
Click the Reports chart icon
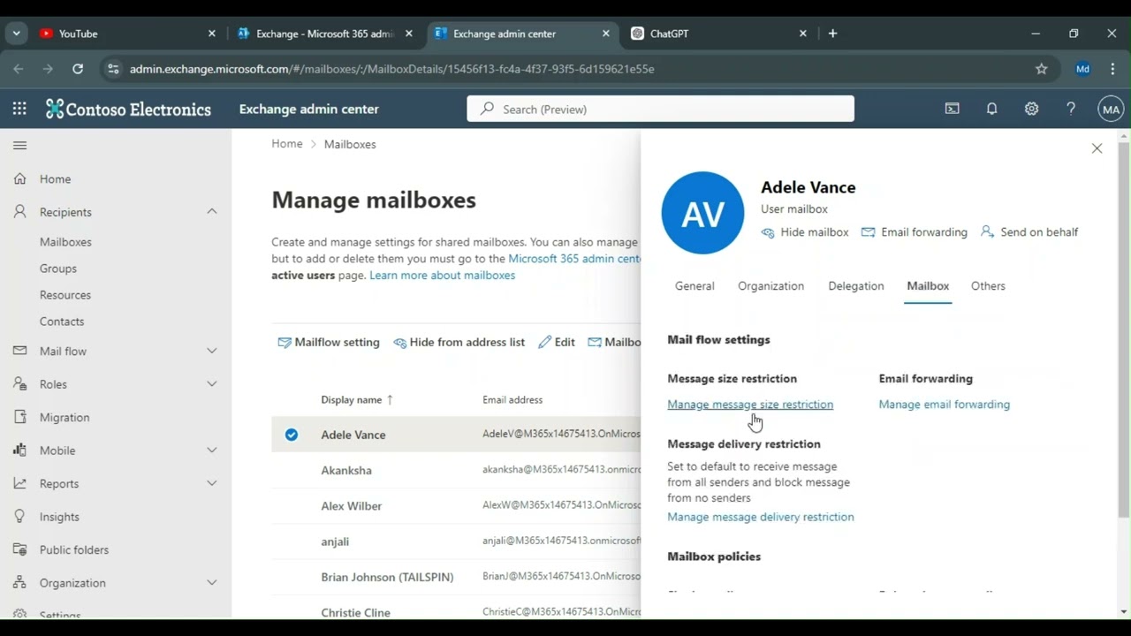click(20, 483)
